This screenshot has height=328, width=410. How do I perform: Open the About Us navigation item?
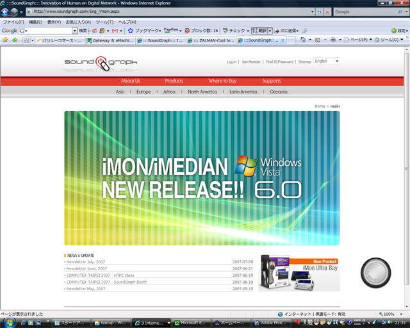(x=131, y=81)
